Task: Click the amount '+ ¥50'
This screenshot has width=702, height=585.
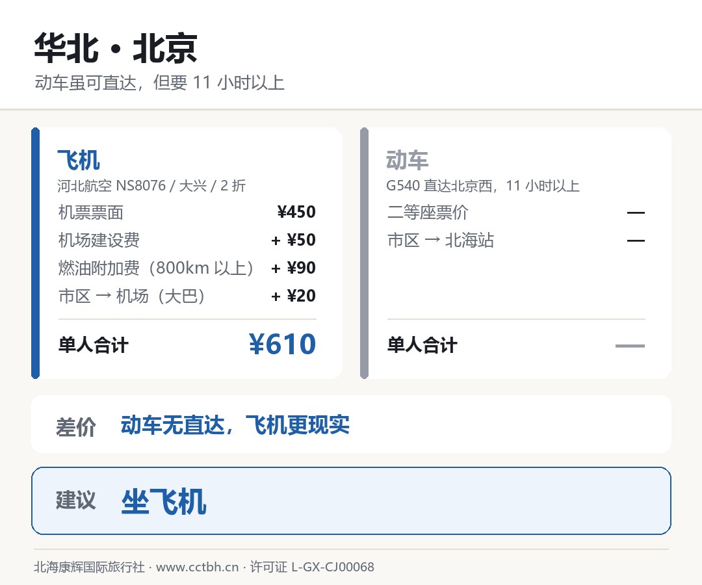Action: (x=293, y=240)
